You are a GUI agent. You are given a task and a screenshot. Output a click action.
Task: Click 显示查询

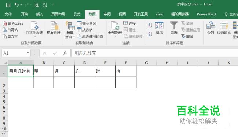pos(86,23)
